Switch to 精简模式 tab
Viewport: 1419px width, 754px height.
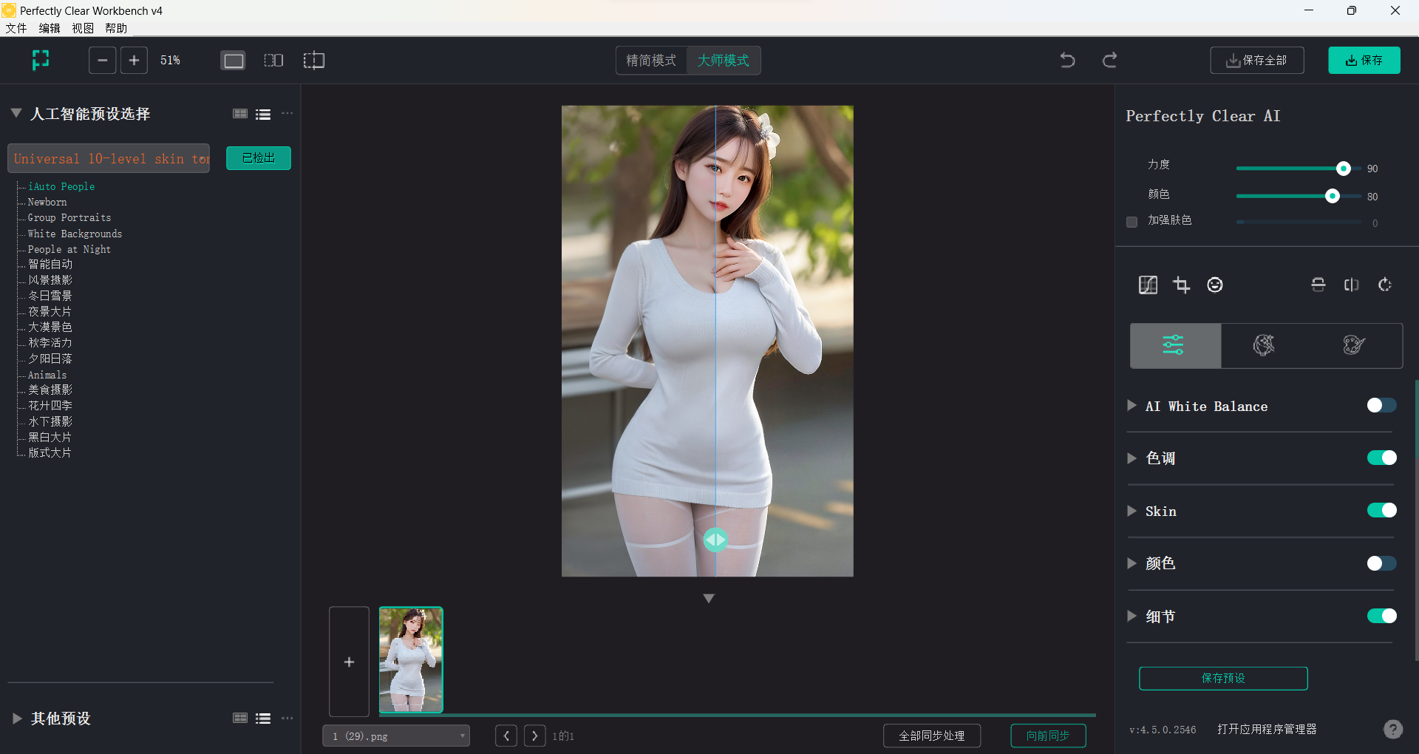[651, 60]
